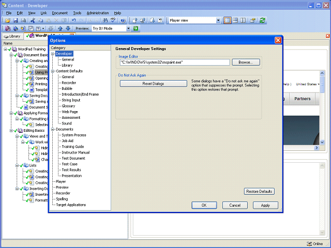The image size is (331, 248).
Task: Click the Spell check ABC icon
Action: (113, 21)
